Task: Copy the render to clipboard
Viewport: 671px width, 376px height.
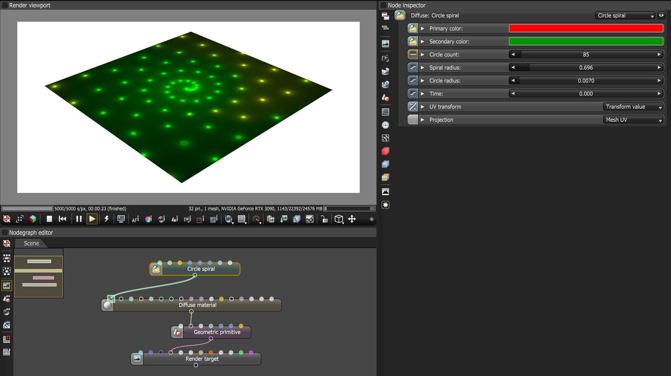Action: [x=271, y=219]
